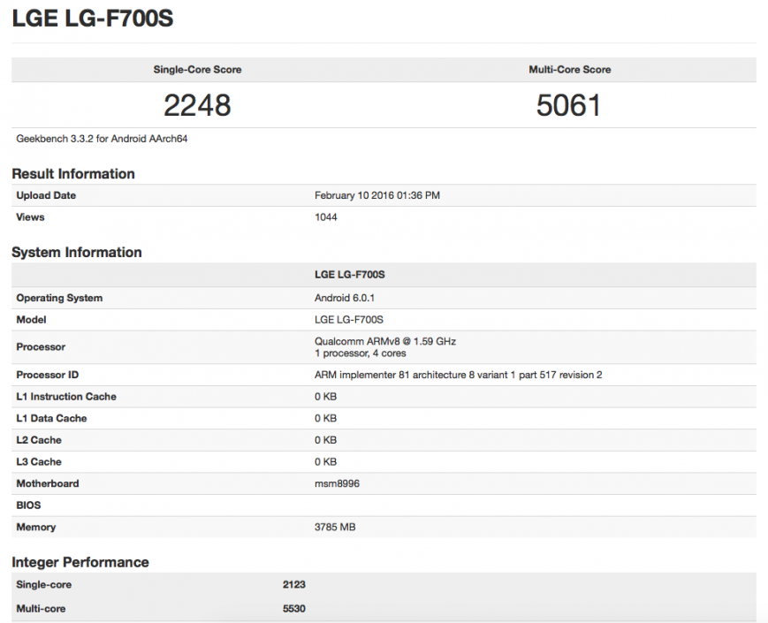Select the Operating System label
The width and height of the screenshot is (768, 623).
click(59, 298)
